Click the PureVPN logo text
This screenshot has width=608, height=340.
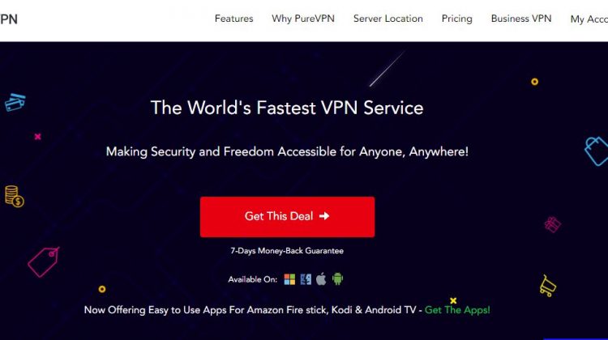click(x=9, y=19)
